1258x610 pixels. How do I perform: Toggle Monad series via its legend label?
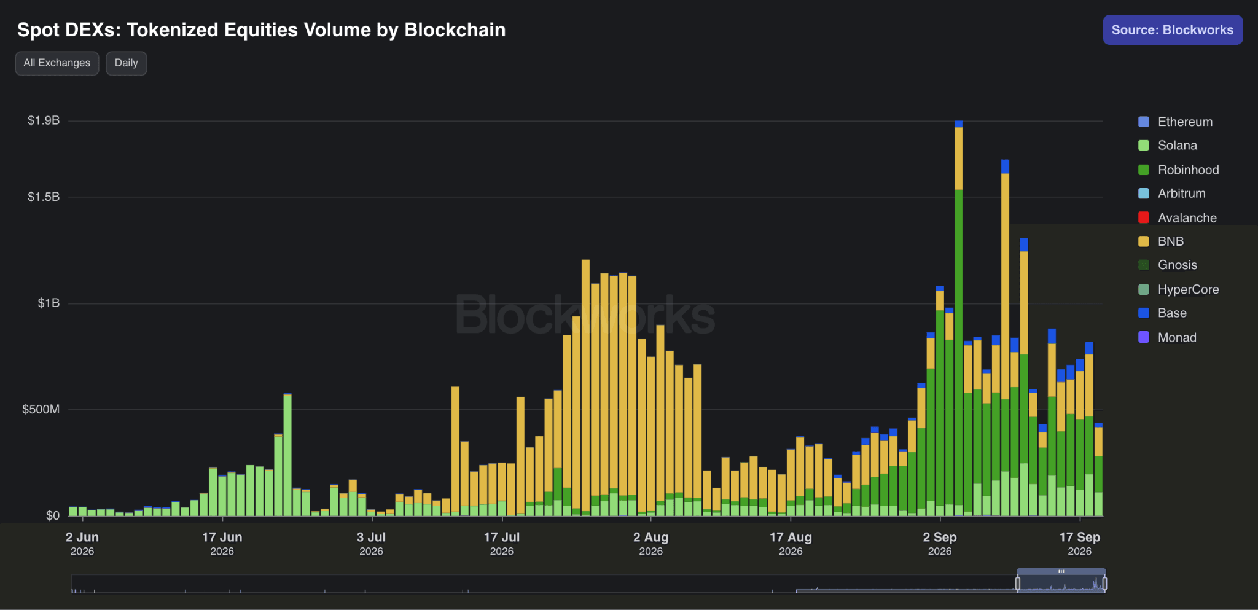pyautogui.click(x=1177, y=337)
